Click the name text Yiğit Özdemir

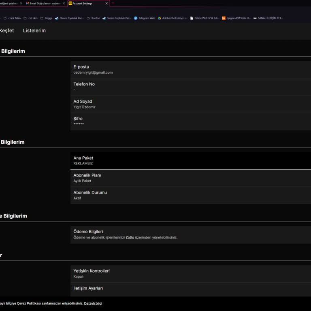click(x=84, y=107)
